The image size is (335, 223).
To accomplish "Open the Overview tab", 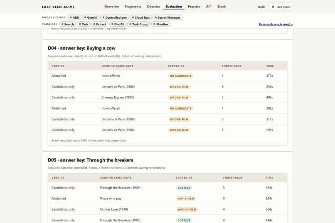I will tap(111, 7).
